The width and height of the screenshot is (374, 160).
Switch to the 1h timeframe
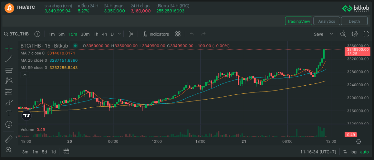point(96,34)
